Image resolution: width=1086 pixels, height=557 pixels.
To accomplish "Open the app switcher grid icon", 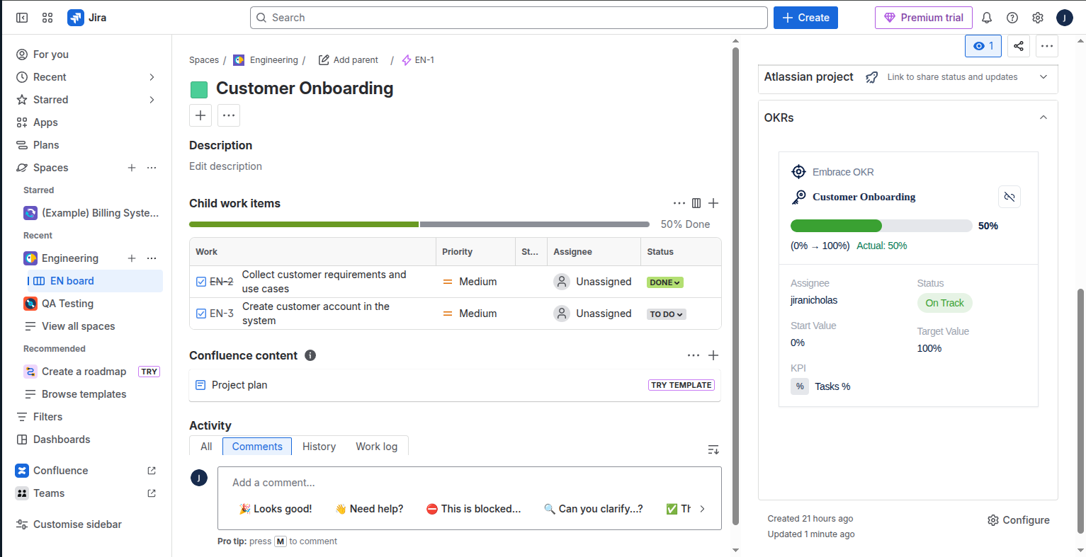I will [x=47, y=18].
